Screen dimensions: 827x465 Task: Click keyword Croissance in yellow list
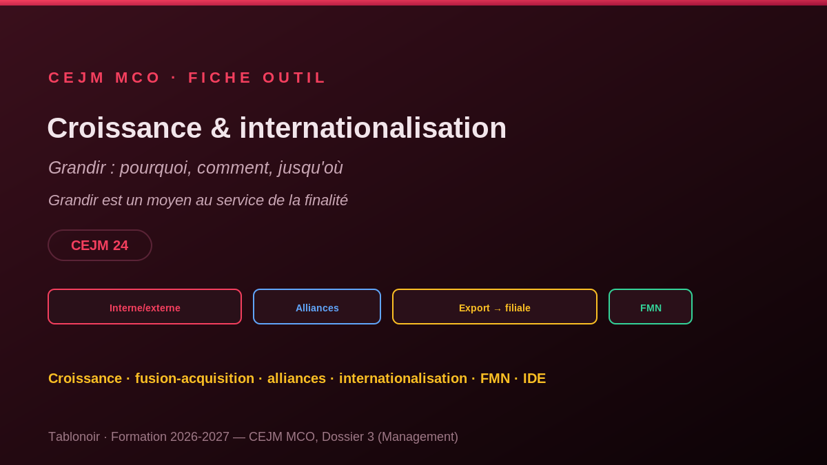coord(85,378)
